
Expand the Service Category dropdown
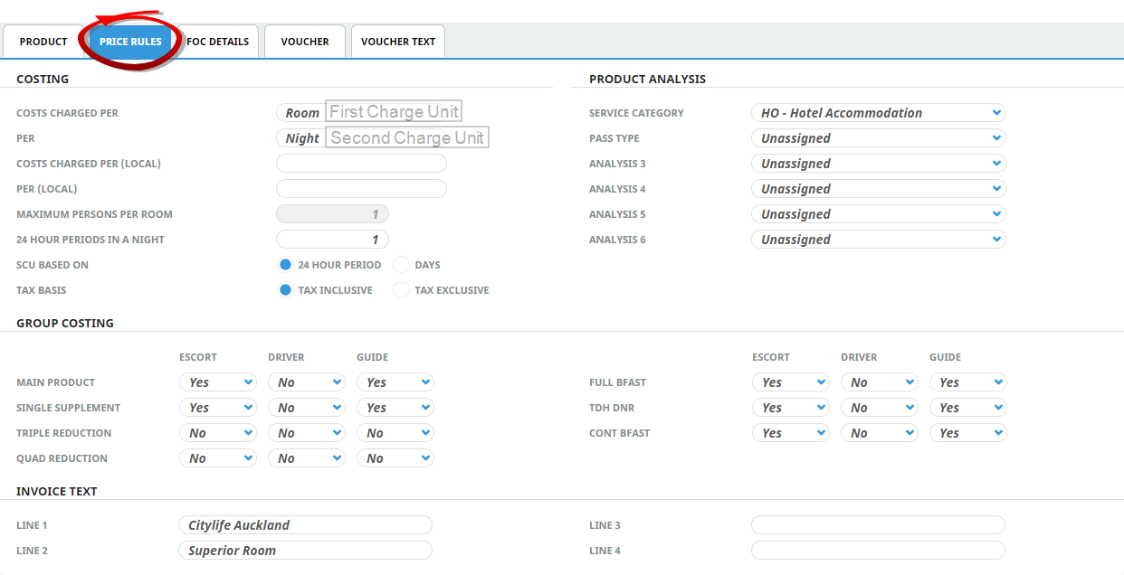pos(877,113)
